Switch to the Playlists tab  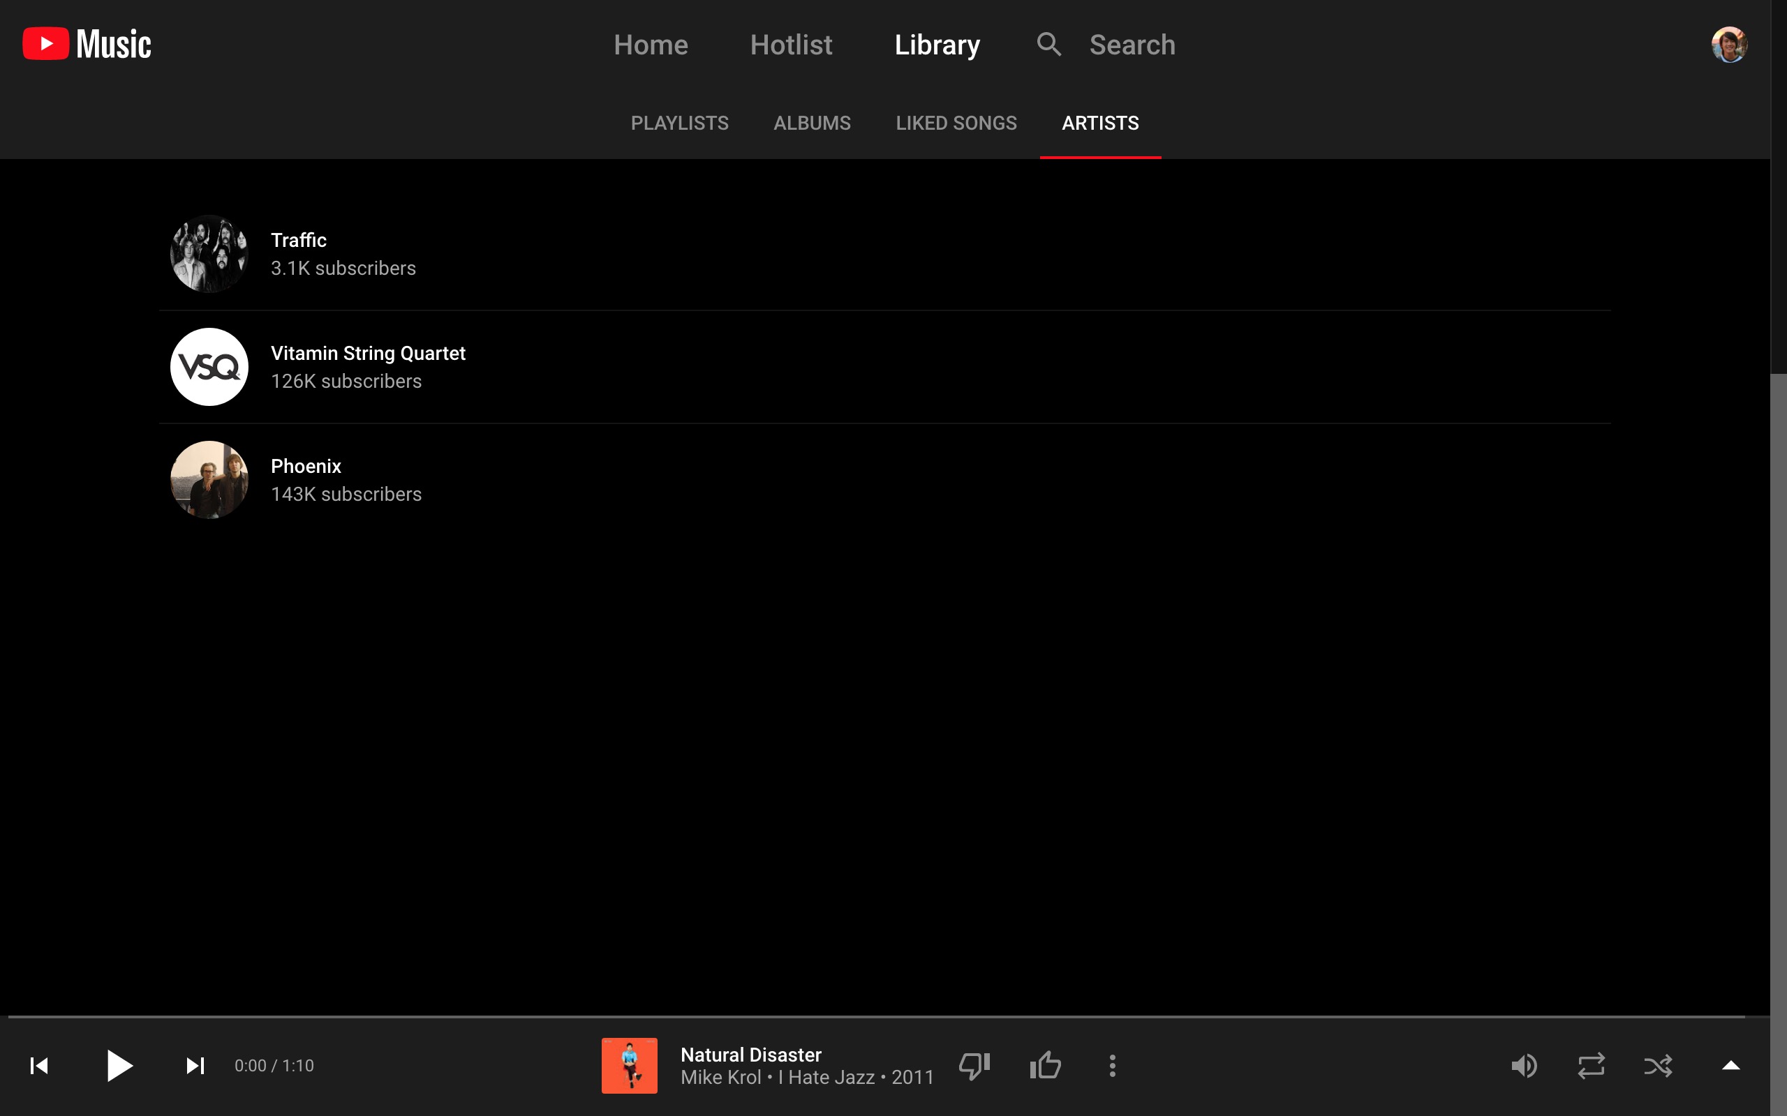coord(679,123)
